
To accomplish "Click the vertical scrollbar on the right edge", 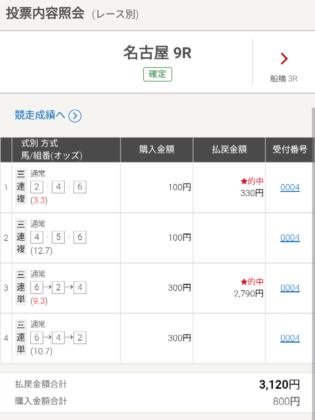I will click(313, 205).
